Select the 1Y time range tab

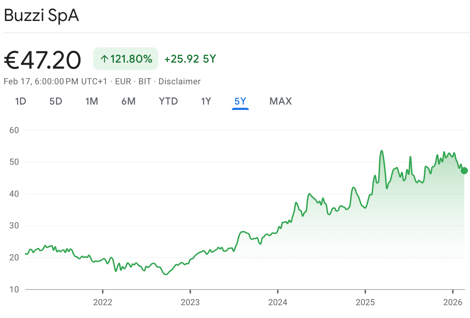tap(206, 101)
